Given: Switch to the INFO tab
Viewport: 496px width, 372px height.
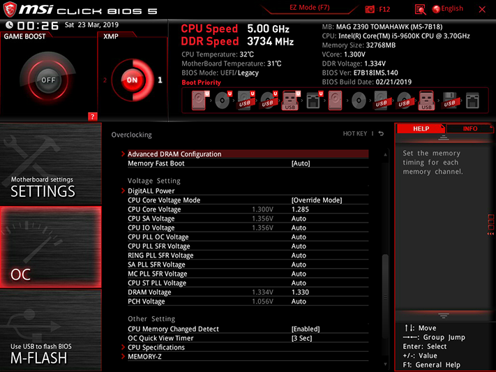Looking at the screenshot, I should point(469,128).
